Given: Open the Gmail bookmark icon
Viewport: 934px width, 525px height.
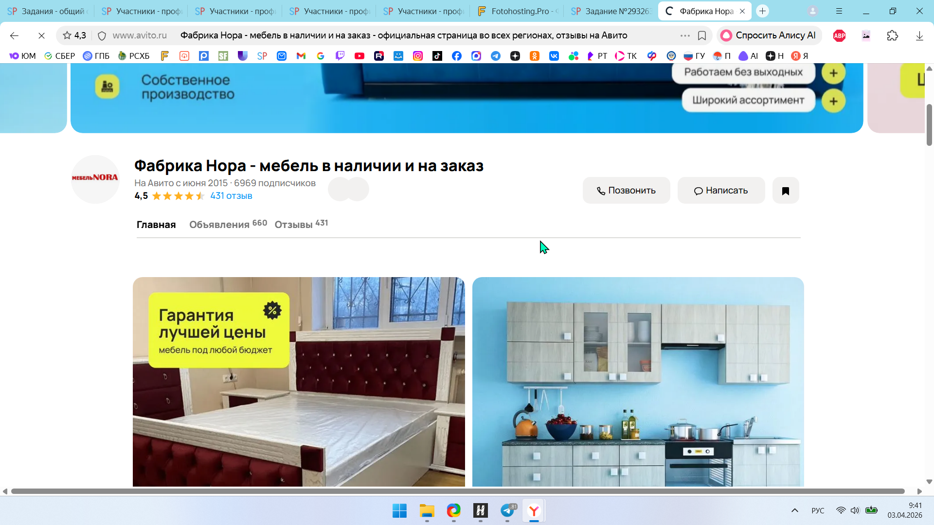Looking at the screenshot, I should 301,56.
